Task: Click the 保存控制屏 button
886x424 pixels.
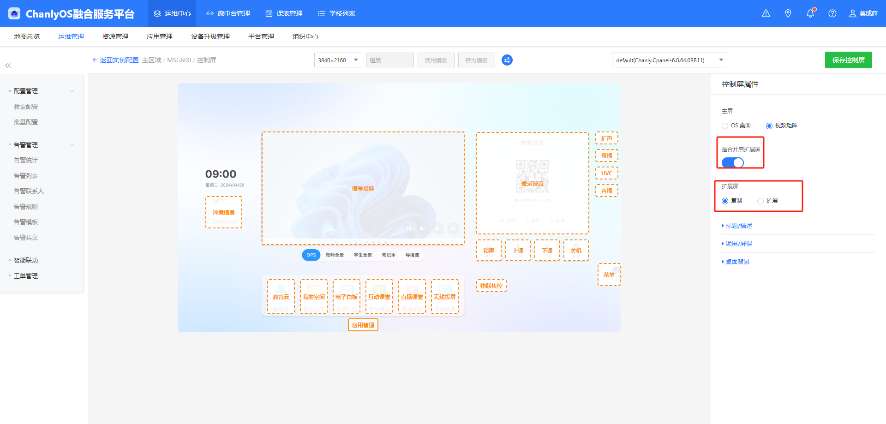Action: (848, 60)
